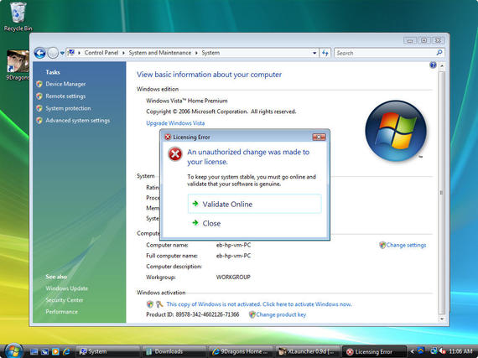
Task: Refresh the System page
Action: [x=325, y=53]
